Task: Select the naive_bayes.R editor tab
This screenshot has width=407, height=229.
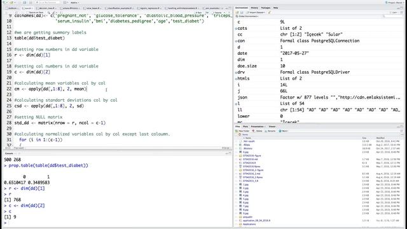Action: tap(93, 8)
